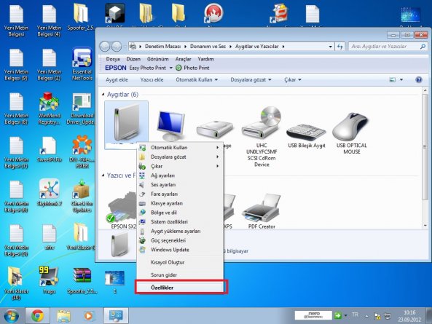The image size is (432, 324).
Task: Expand the Easy Photo Print dropdown arrow
Action: 170,68
